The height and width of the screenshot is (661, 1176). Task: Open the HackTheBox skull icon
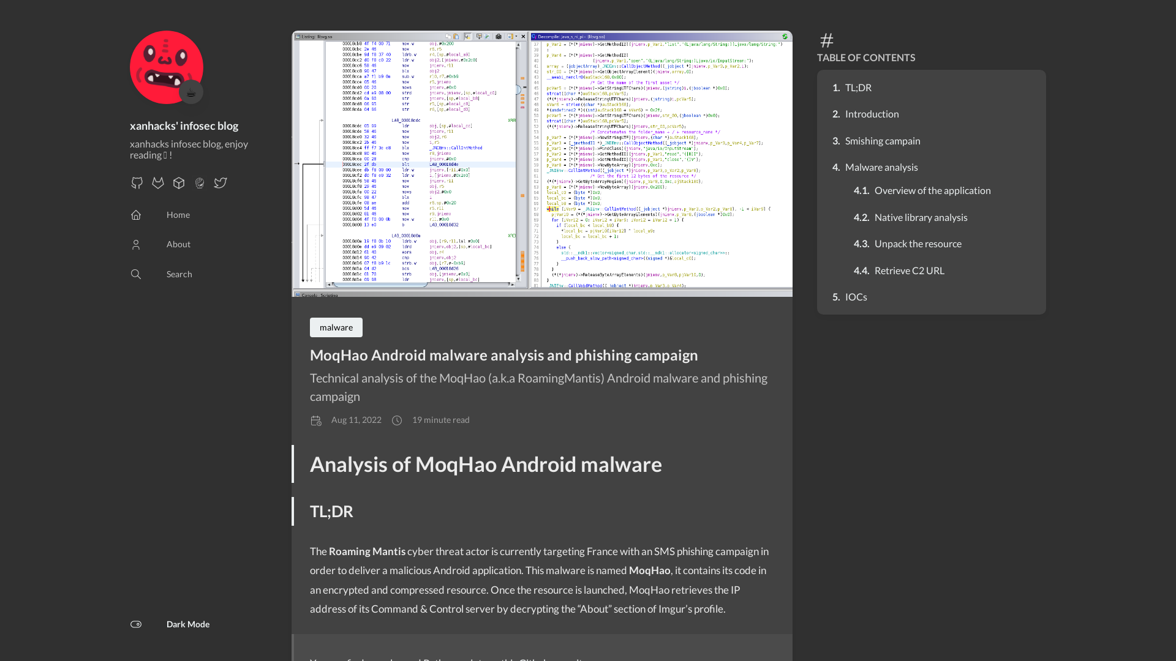199,183
